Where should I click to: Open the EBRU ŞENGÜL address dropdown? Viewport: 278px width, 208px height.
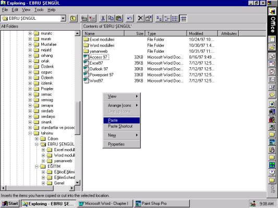(x=63, y=18)
